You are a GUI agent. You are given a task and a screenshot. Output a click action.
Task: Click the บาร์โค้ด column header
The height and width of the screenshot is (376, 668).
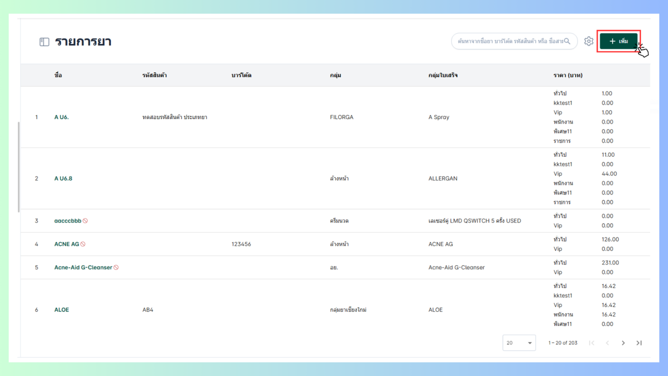[x=241, y=75]
